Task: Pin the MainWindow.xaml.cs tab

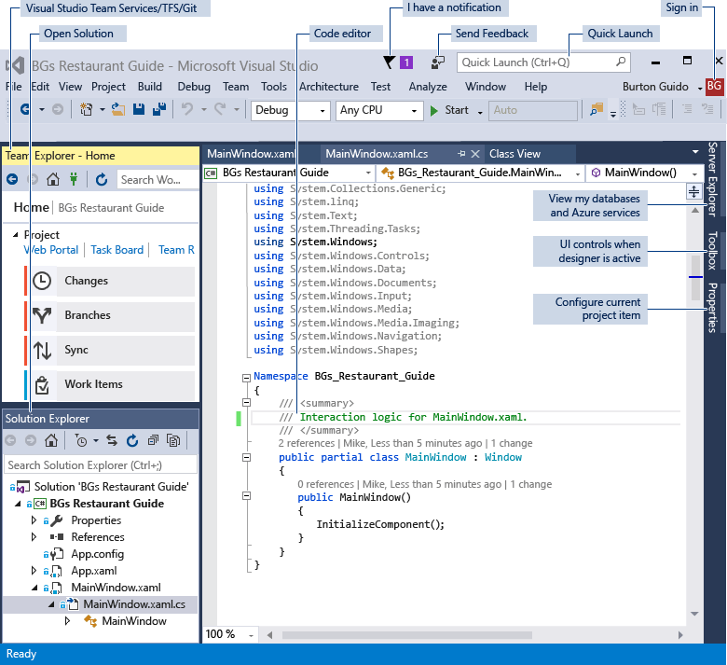Action: pyautogui.click(x=460, y=154)
